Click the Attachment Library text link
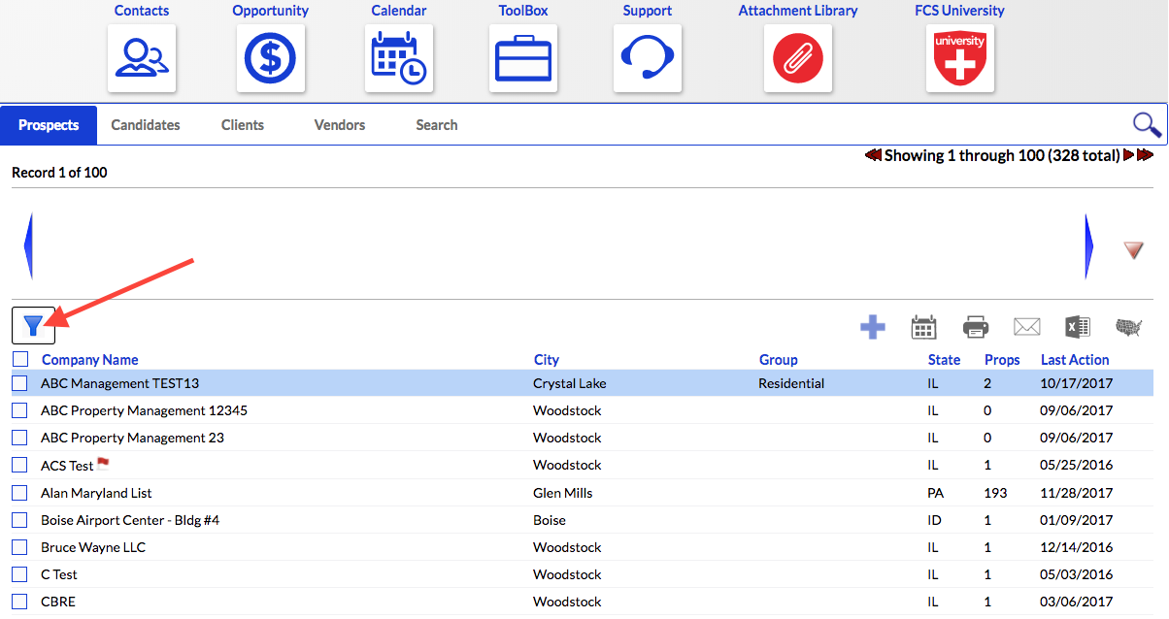Viewport: 1169px width, 619px height. [x=798, y=11]
